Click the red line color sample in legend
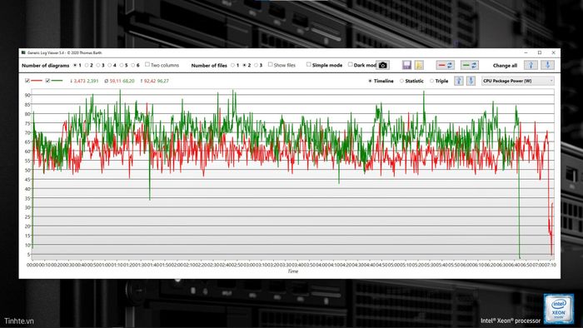This screenshot has width=583, height=328. coord(37,81)
